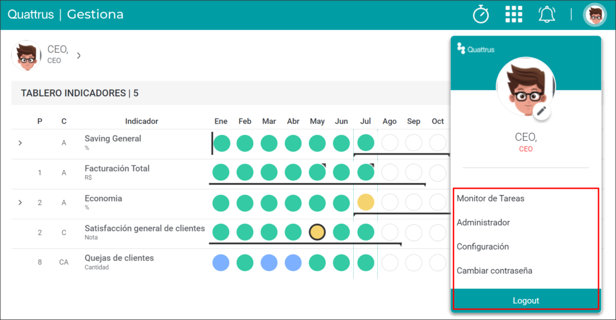Click the Cantidad unit label
Image resolution: width=616 pixels, height=320 pixels.
pos(97,268)
